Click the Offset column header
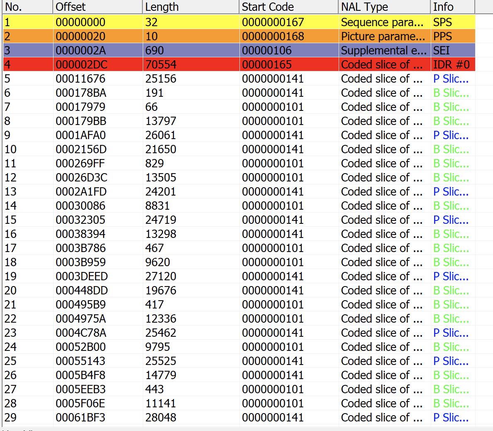 tap(98, 7)
